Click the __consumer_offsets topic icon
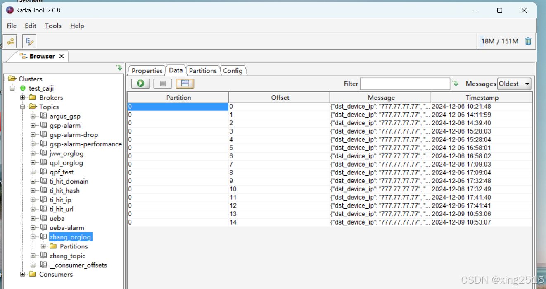The height and width of the screenshot is (289, 546). [x=43, y=265]
